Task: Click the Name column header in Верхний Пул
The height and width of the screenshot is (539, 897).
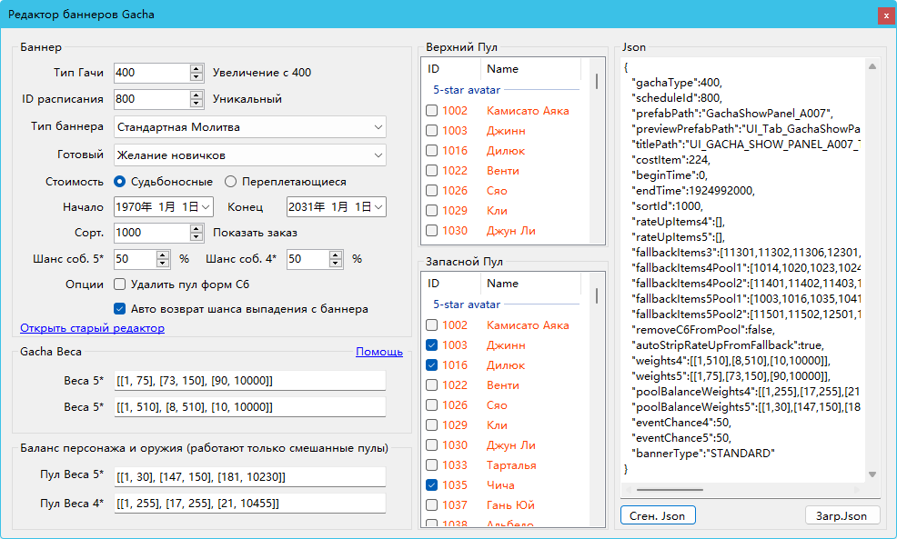Action: point(530,69)
